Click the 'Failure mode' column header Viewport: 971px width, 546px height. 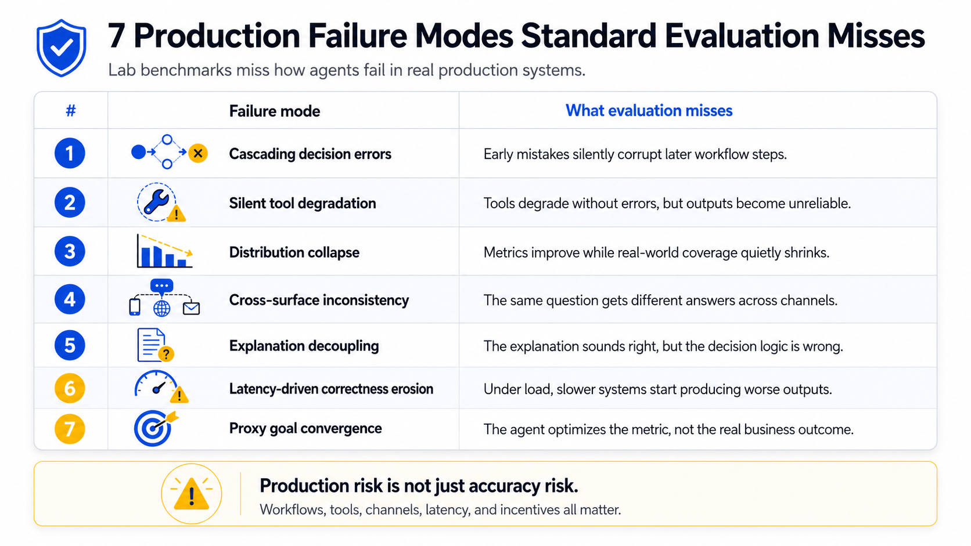(275, 111)
